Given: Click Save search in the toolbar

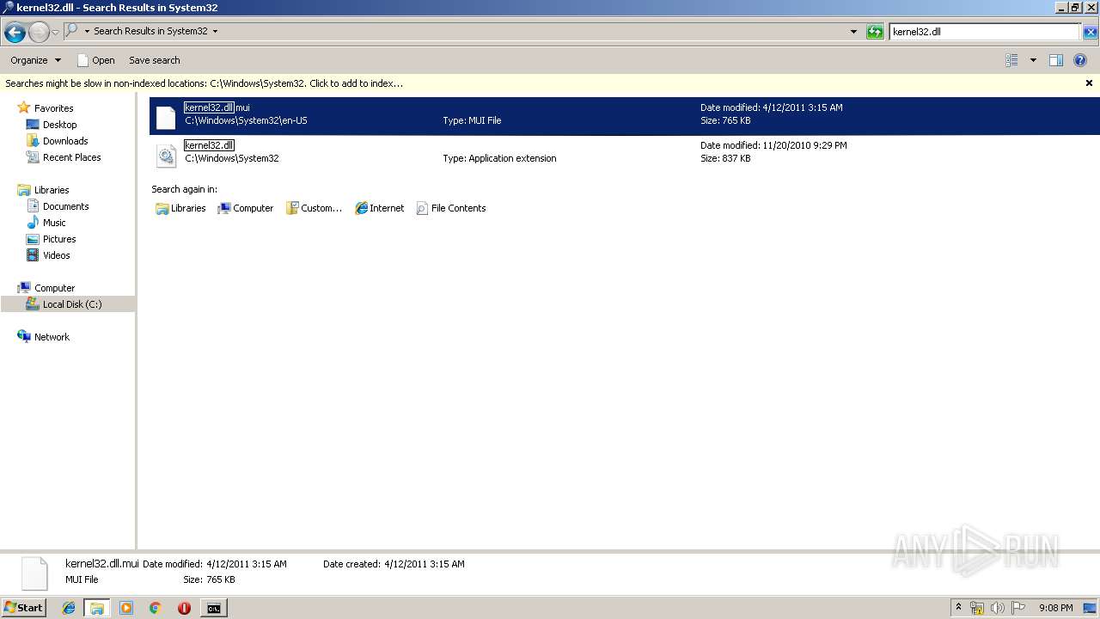Looking at the screenshot, I should click(155, 60).
